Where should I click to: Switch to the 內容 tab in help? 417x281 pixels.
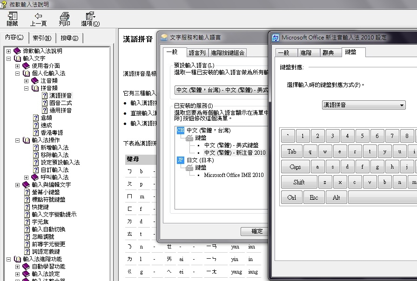14,38
